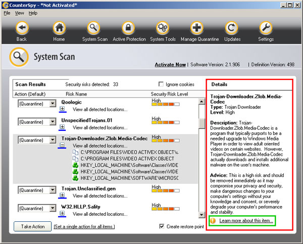Open Settings wrench icon
Viewport: 303px width, 244px height.
[x=266, y=28]
